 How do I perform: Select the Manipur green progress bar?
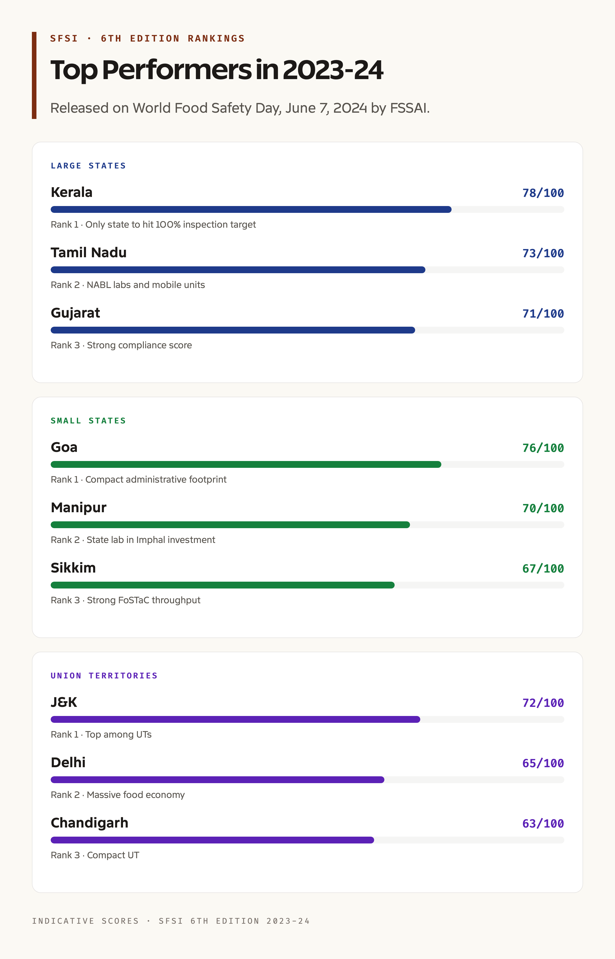click(x=307, y=525)
